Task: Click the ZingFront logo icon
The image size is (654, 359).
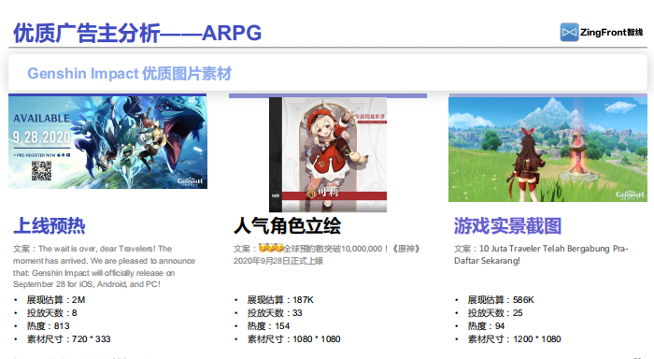Action: (x=569, y=32)
